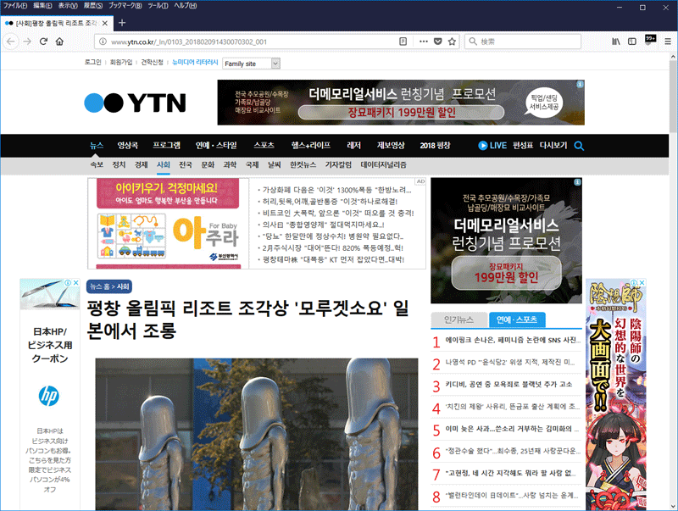Open the 데이터저널리즘 sub-menu item
The width and height of the screenshot is (678, 511).
tap(384, 164)
